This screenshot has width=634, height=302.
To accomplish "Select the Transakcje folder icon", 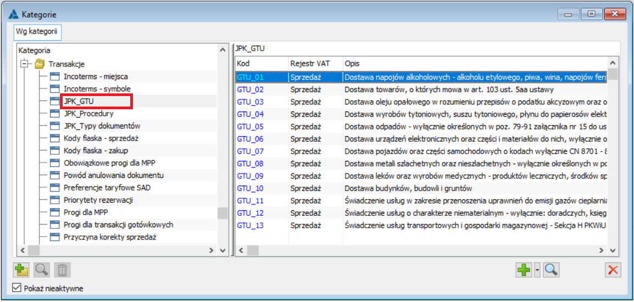I will pos(39,64).
